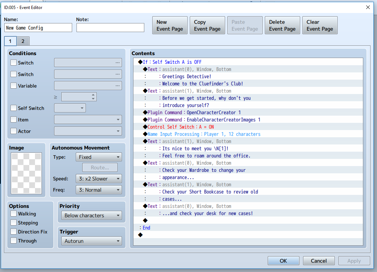The width and height of the screenshot is (377, 272).
Task: Check the Direction Fix option
Action: pos(14,232)
